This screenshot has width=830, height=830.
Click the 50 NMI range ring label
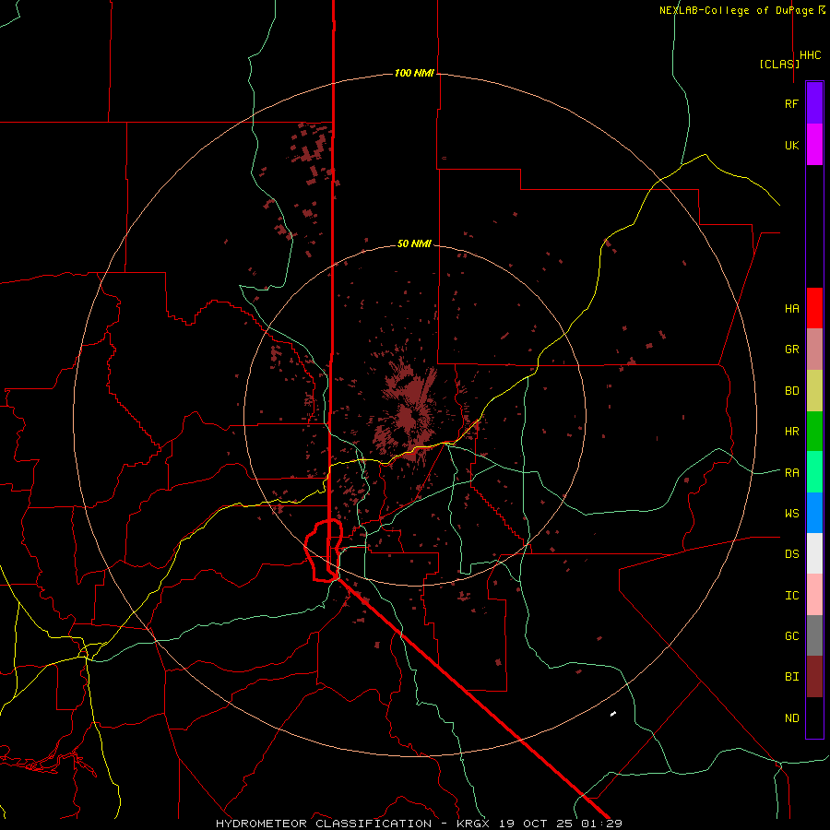pos(414,243)
